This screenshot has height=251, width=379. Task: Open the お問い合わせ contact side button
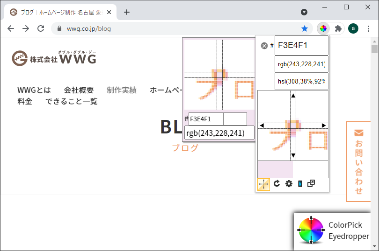[x=358, y=161]
